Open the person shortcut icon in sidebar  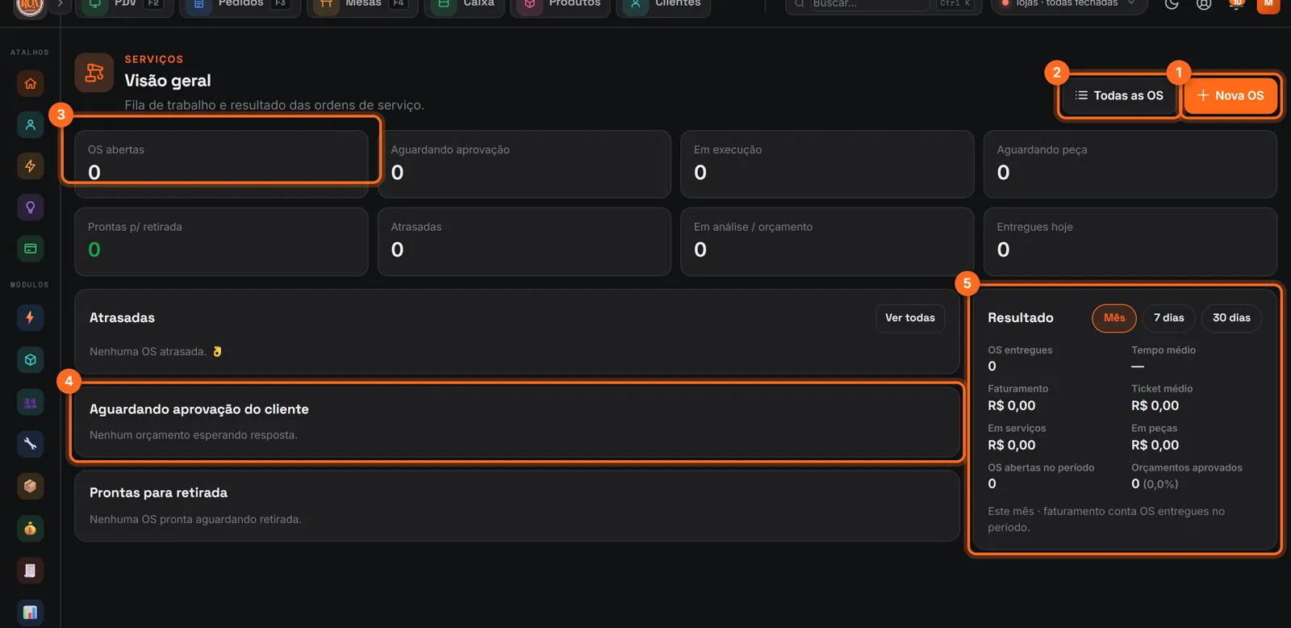(30, 124)
